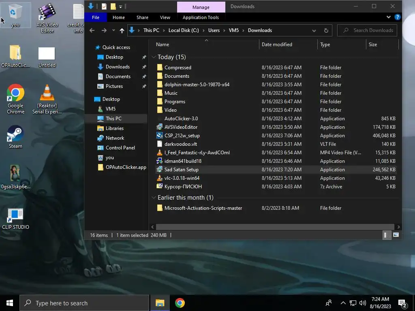
Task: Switch to Large icons view button
Action: [x=396, y=235]
